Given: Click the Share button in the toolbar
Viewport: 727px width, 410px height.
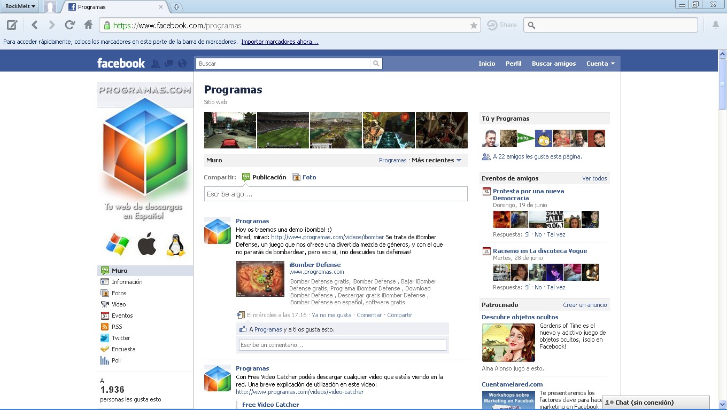Looking at the screenshot, I should click(501, 25).
